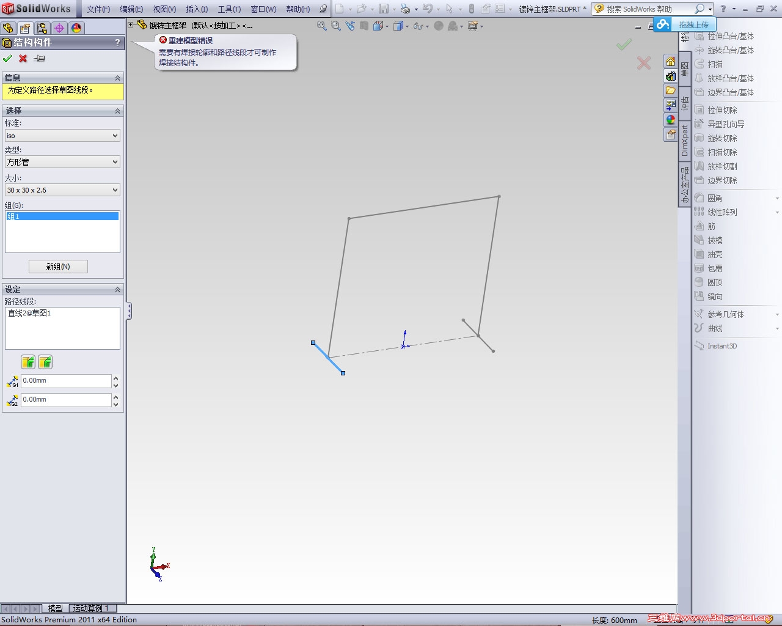Click the 线性阵列 feature command
This screenshot has height=626, width=782.
click(x=716, y=212)
